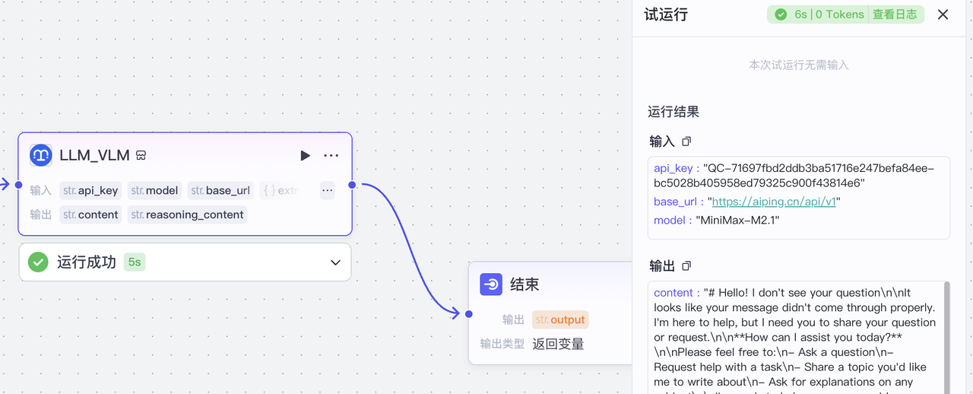973x394 pixels.
Task: Click the 5s duration badge
Action: coord(135,262)
